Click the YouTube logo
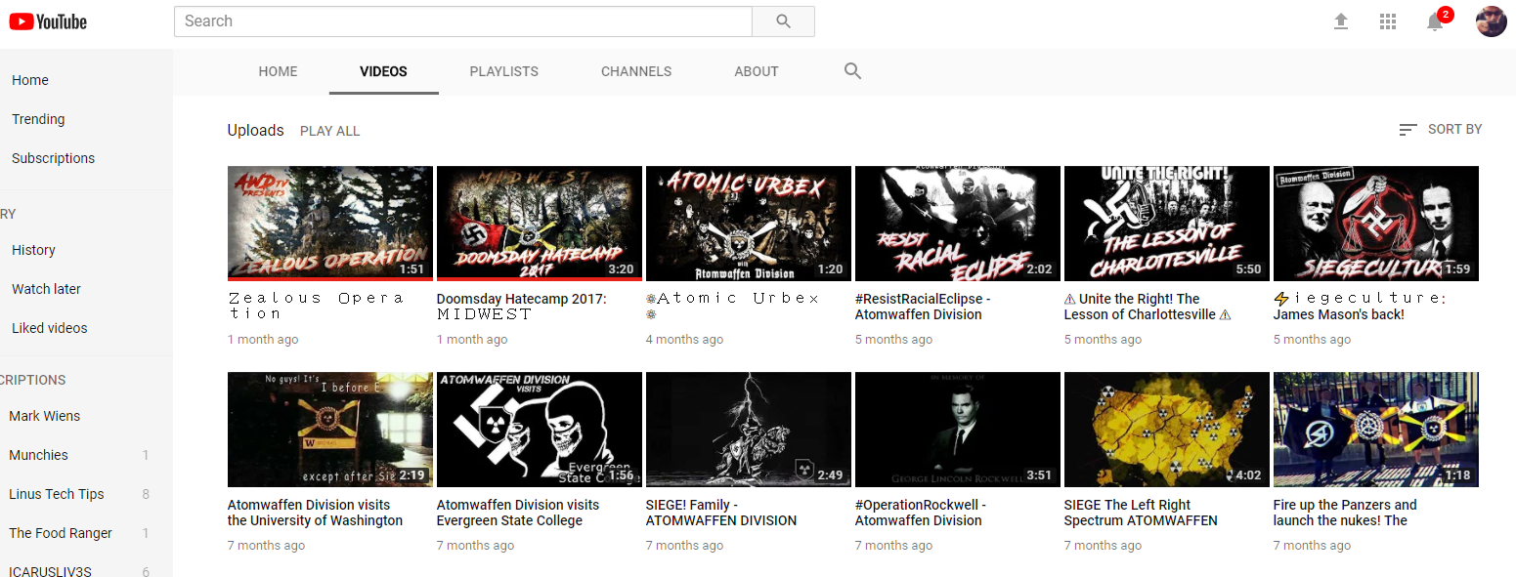Viewport: 1516px width, 577px height. (x=48, y=21)
